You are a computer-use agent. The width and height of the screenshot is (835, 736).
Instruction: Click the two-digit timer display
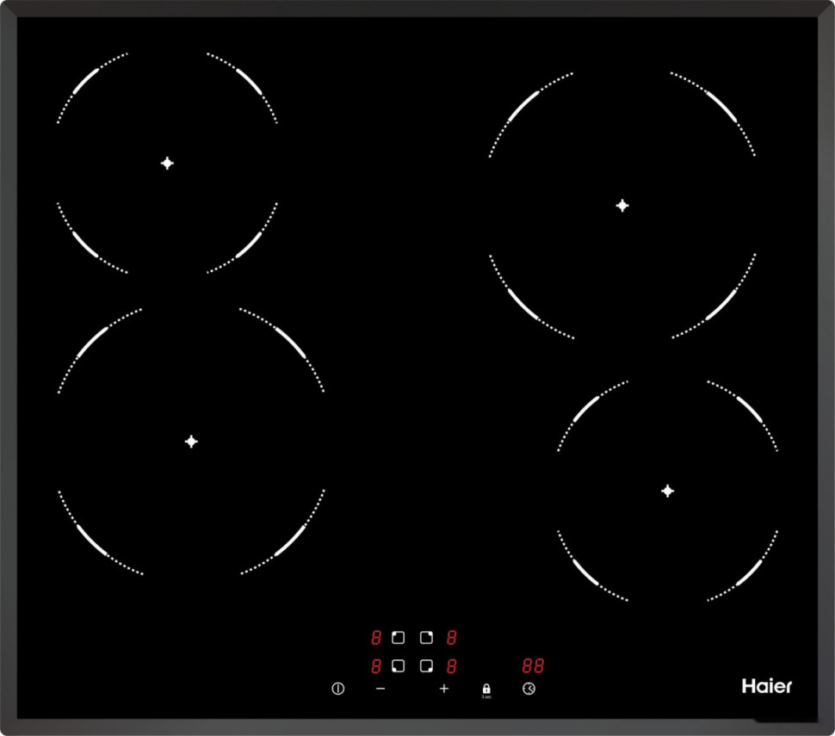[532, 666]
